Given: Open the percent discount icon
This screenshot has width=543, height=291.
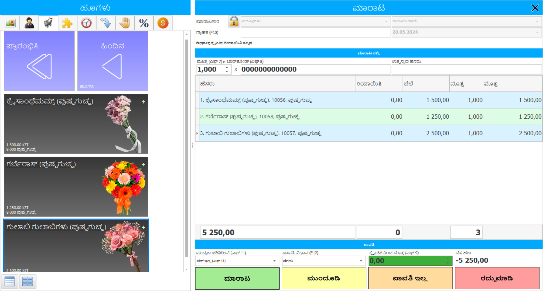Looking at the screenshot, I should [144, 23].
